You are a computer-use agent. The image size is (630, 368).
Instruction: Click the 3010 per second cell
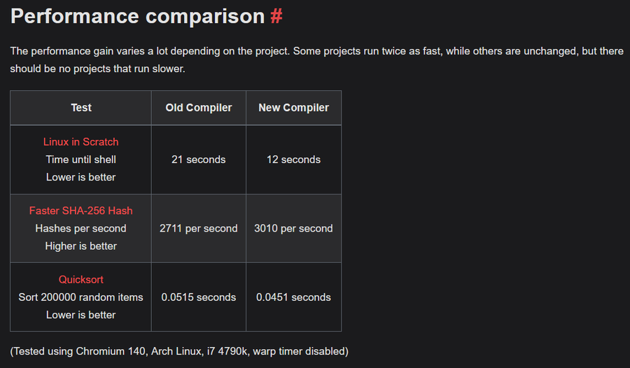click(293, 228)
